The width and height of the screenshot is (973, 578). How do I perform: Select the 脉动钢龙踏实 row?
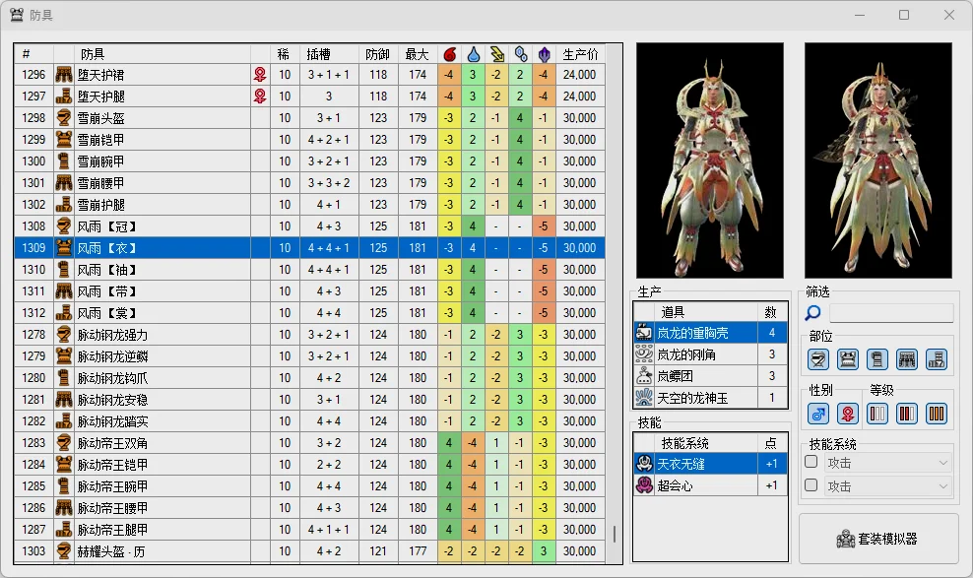click(309, 421)
